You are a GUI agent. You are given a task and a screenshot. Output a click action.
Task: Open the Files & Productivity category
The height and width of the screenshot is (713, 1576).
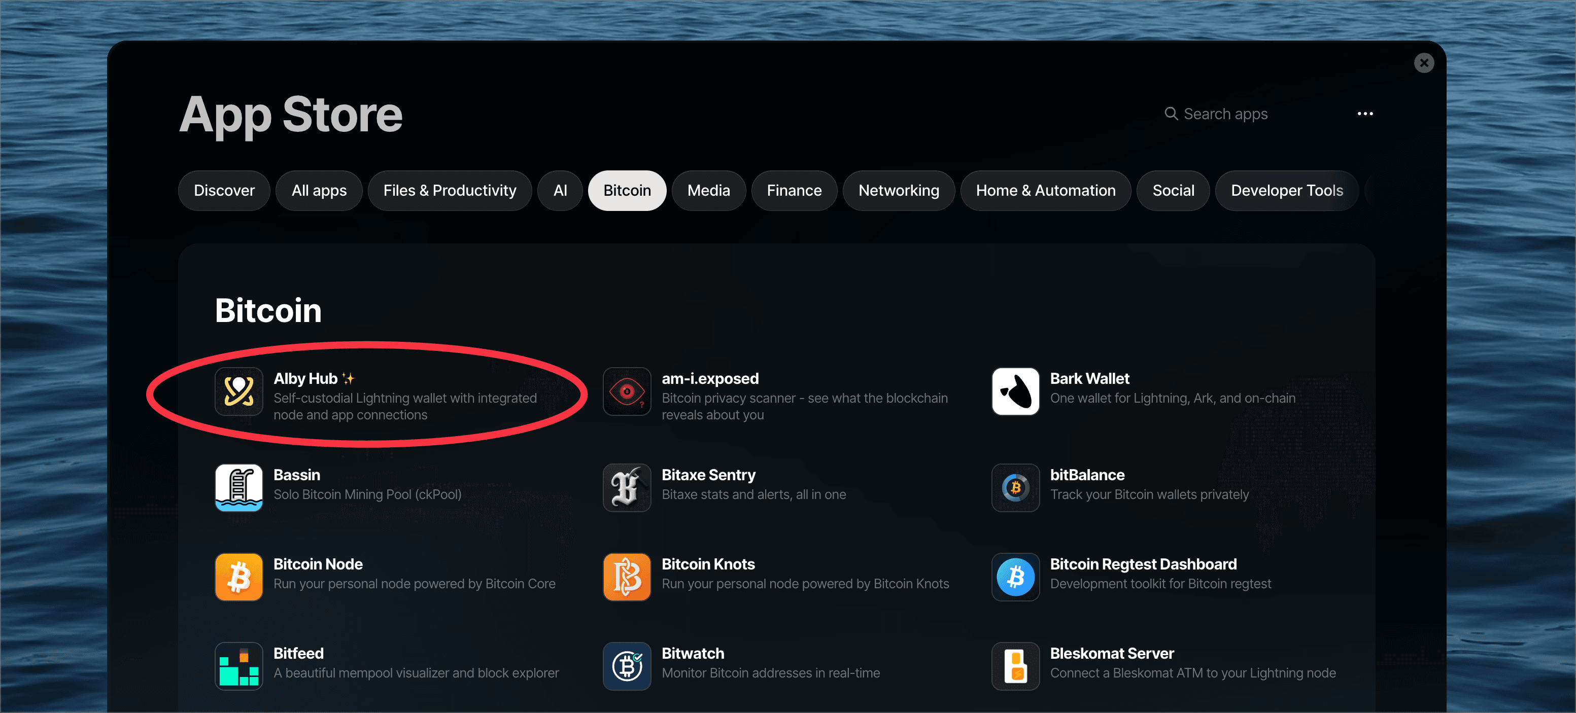(450, 191)
